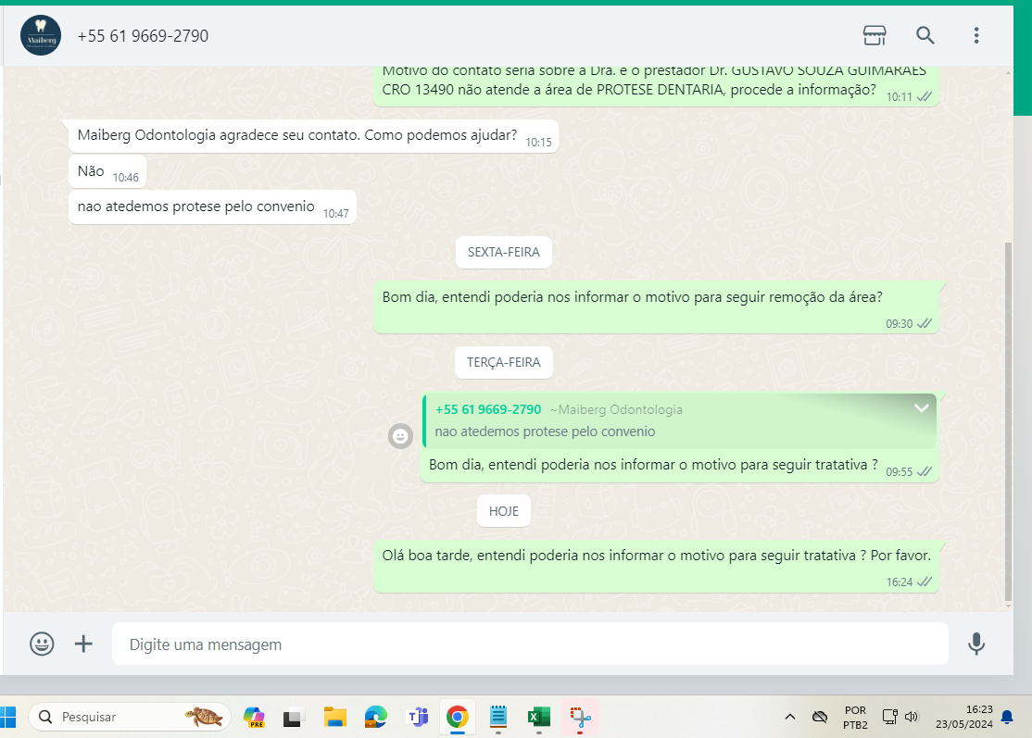The image size is (1032, 738).
Task: Click the chat vertical scrollbar
Action: click(x=1008, y=421)
